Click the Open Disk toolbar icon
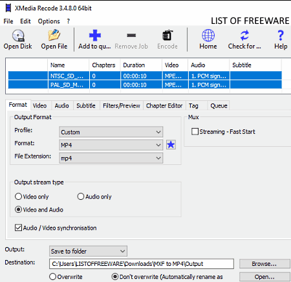Screen dimensions: 291x282 click(x=18, y=36)
